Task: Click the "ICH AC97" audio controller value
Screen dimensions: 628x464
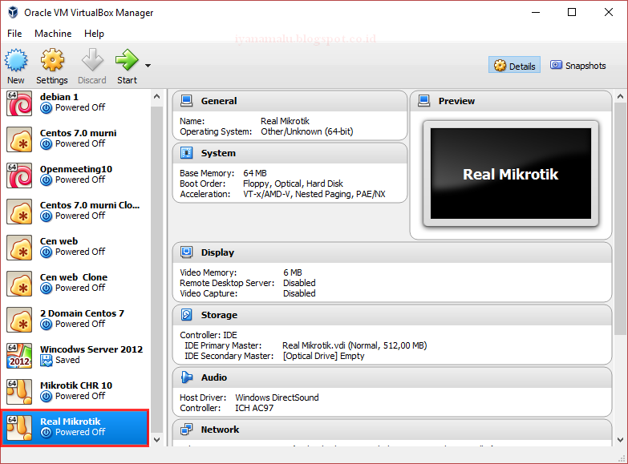Action: click(254, 408)
